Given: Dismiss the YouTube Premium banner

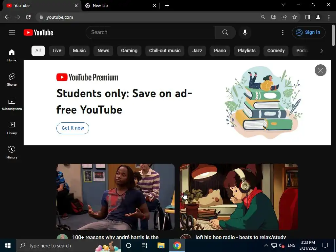Looking at the screenshot, I should (x=320, y=70).
